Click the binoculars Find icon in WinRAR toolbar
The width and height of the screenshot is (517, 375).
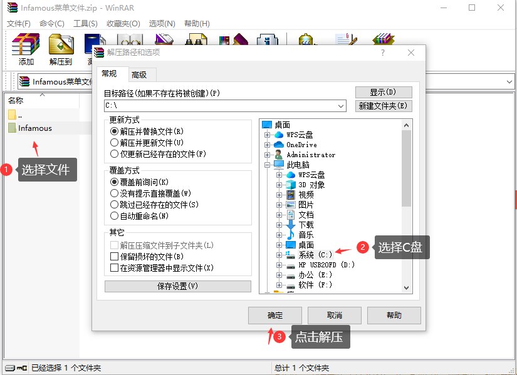197,39
